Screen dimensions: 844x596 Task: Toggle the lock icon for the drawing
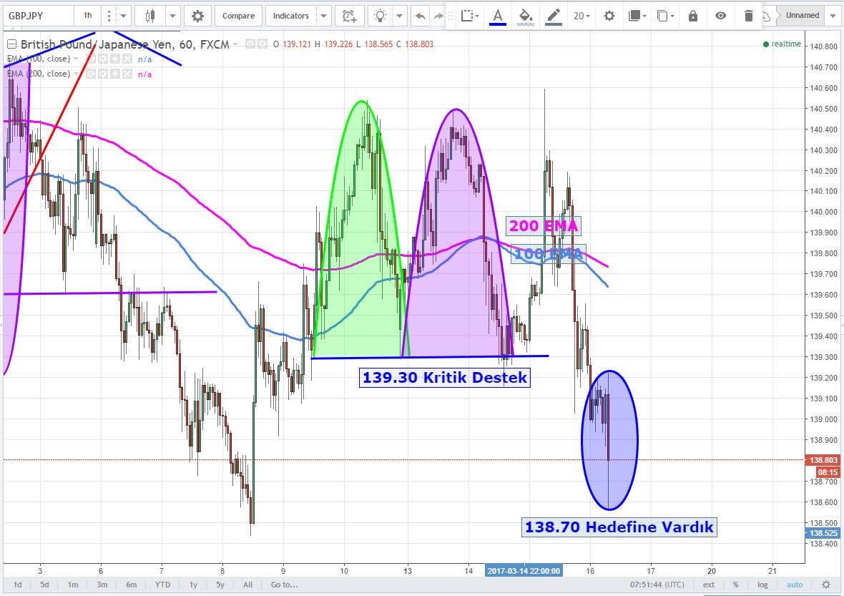(692, 16)
